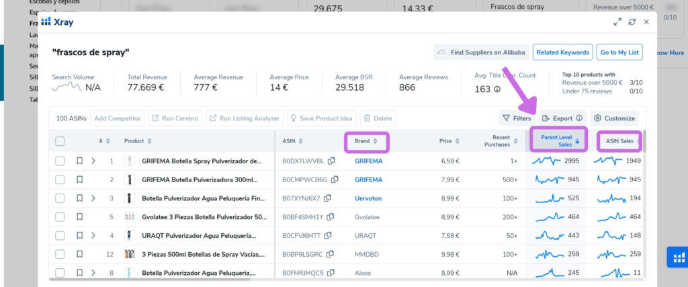Click Run Listing Analyzer
Viewport: 688px width, 287px height.
(x=245, y=118)
